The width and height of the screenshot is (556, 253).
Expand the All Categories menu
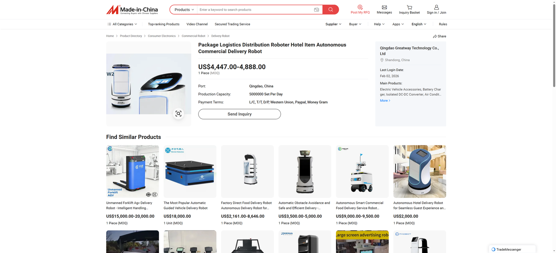pos(122,24)
